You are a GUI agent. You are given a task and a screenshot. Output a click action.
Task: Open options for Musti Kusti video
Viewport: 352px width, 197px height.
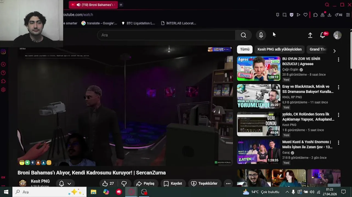point(339,143)
